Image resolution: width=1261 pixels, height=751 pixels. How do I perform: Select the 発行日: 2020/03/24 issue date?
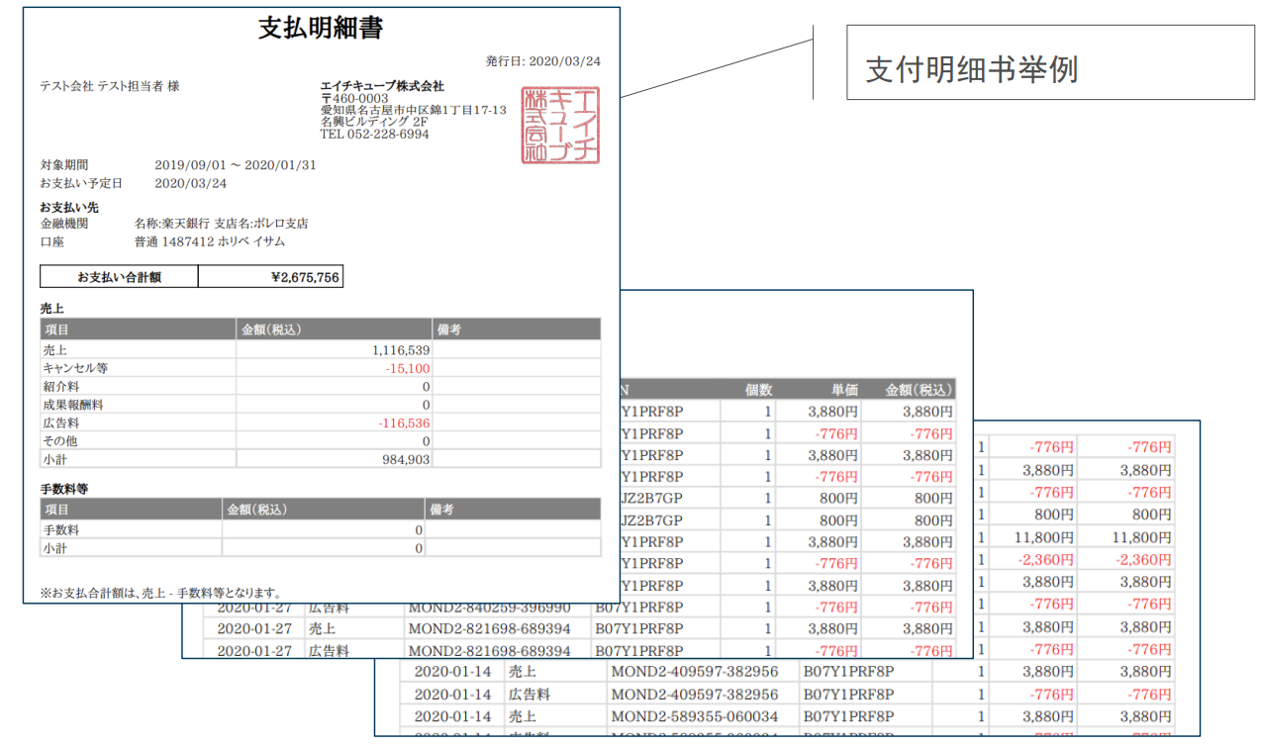pos(542,61)
